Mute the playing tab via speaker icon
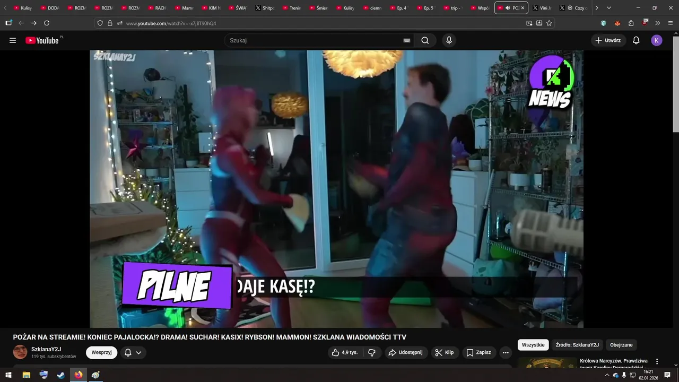The height and width of the screenshot is (382, 679). click(508, 8)
